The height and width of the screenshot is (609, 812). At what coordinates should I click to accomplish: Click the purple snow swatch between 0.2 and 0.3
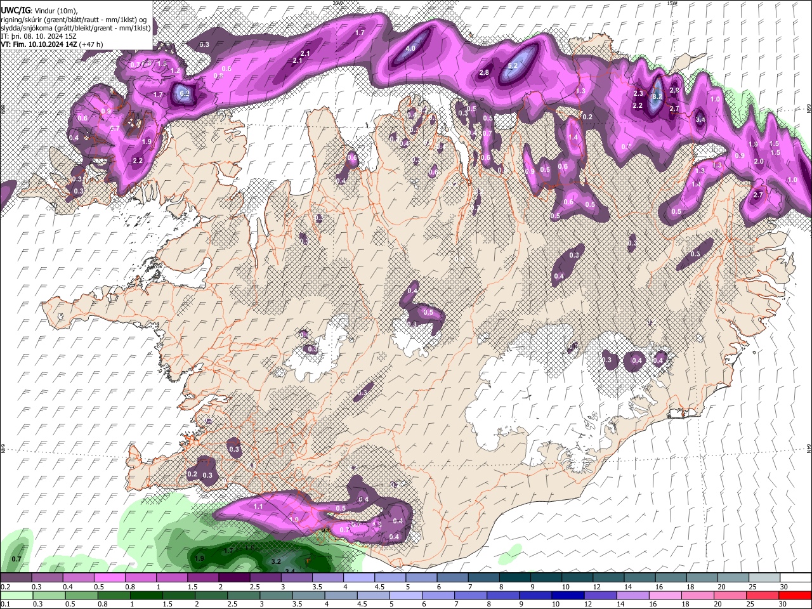click(16, 578)
